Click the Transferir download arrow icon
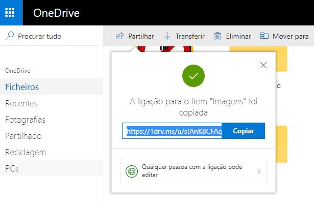 tap(167, 36)
